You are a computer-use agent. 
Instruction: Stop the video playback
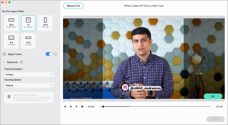tap(82, 107)
